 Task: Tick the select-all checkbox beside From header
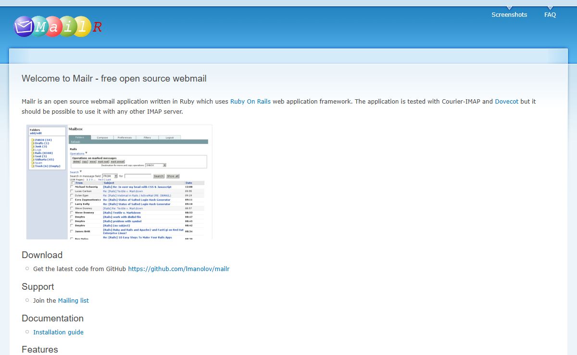pos(73,183)
